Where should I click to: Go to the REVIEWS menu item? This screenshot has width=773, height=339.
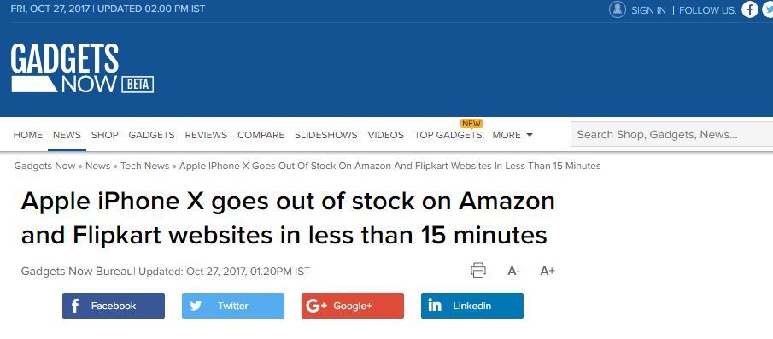pos(206,135)
